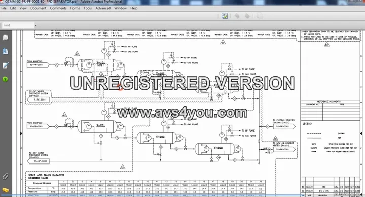Open the Forms menu

coord(75,8)
